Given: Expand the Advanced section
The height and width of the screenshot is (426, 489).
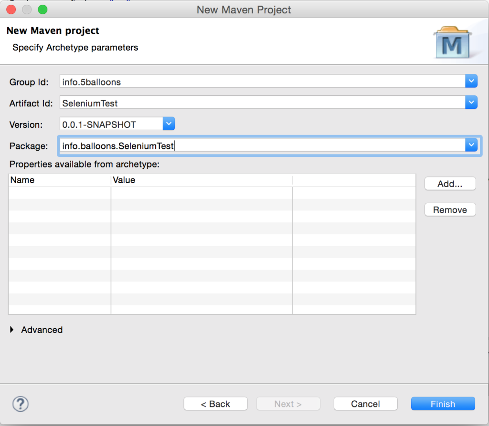Looking at the screenshot, I should click(x=12, y=330).
